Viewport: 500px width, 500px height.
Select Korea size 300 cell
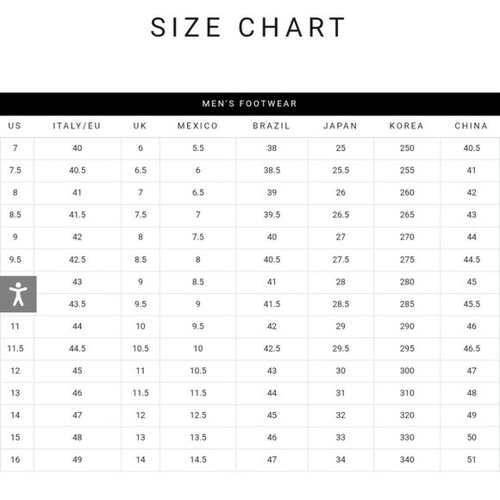[407, 371]
